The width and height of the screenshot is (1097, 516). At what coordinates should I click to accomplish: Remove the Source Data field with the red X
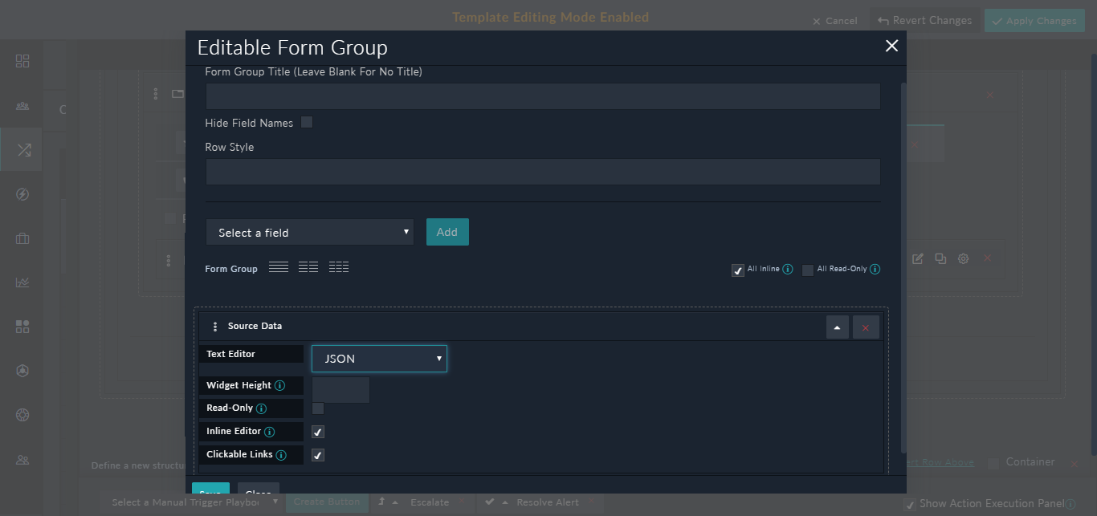click(866, 327)
